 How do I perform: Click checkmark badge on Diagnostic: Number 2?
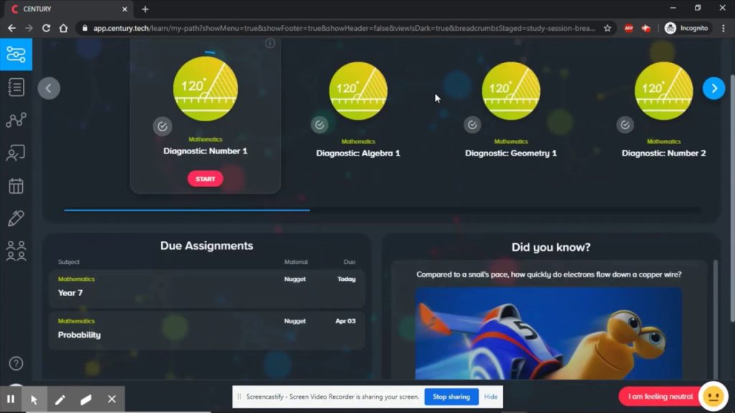pos(625,125)
